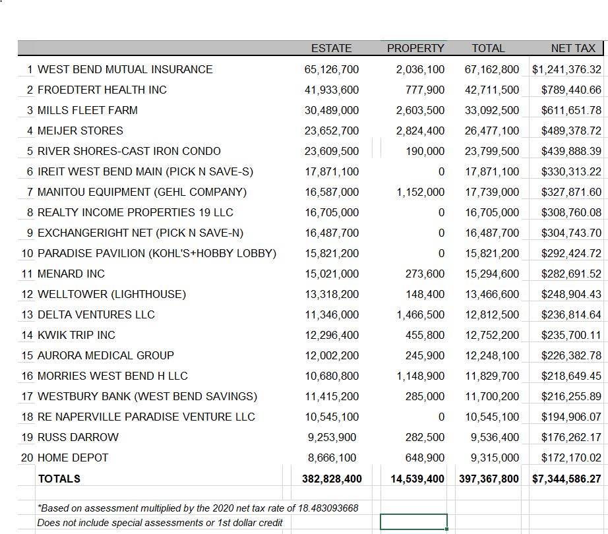
Task: Click net tax $292,424.72
Action: (571, 253)
